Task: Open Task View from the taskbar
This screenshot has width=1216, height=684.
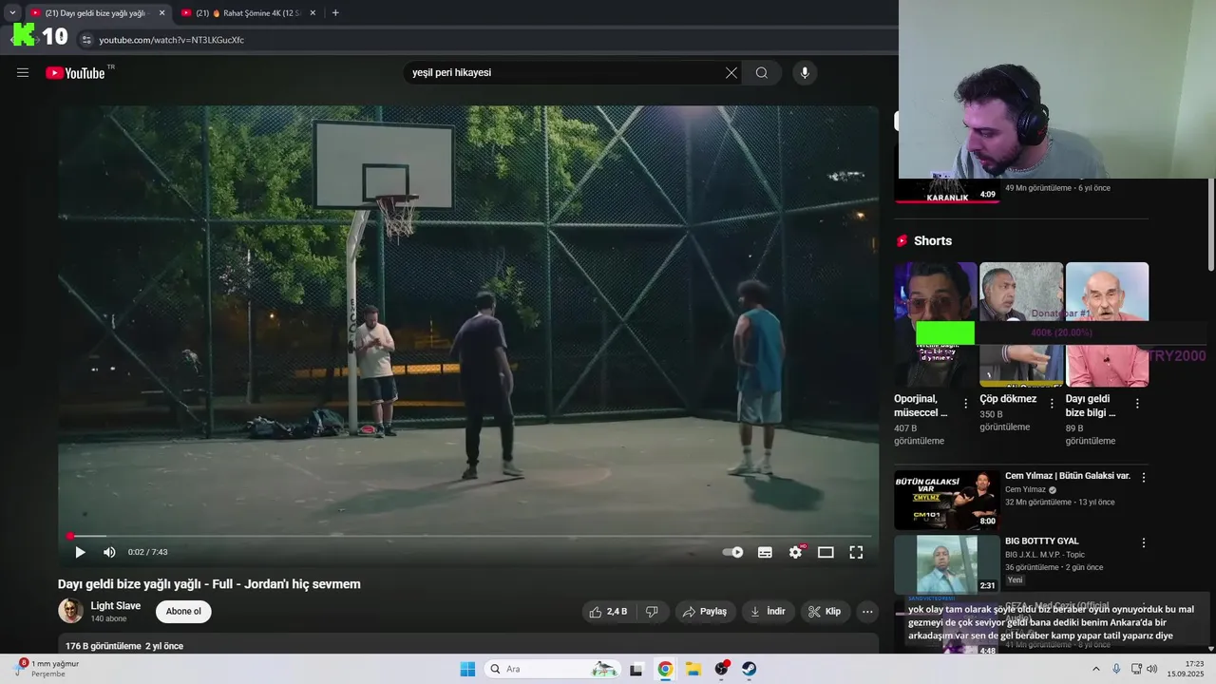Action: (636, 669)
